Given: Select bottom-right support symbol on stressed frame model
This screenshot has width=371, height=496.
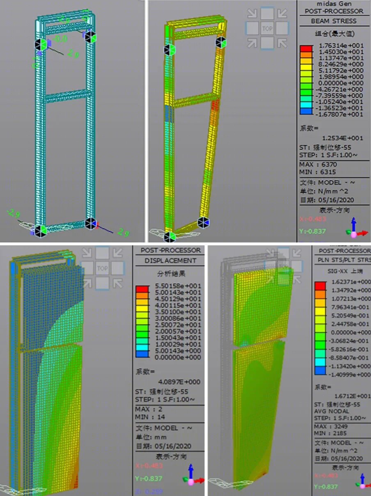Looking at the screenshot, I should click(x=203, y=223).
